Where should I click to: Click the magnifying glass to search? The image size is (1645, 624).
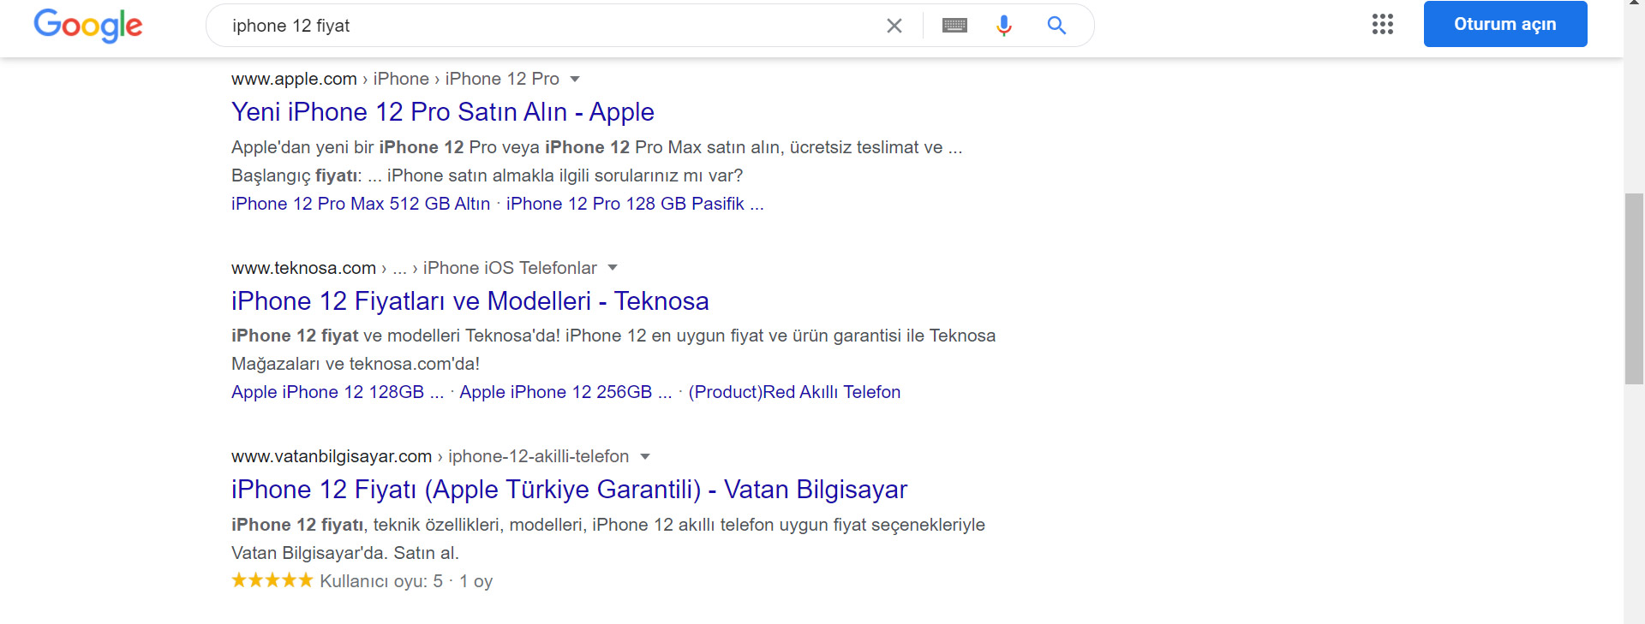(x=1056, y=25)
